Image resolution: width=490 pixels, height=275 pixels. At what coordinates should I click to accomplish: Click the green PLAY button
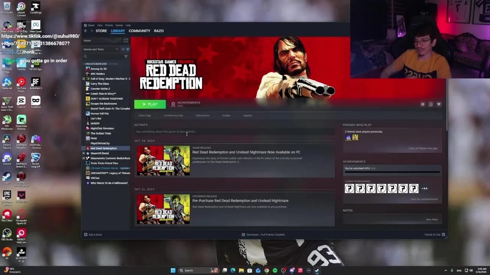(x=150, y=104)
